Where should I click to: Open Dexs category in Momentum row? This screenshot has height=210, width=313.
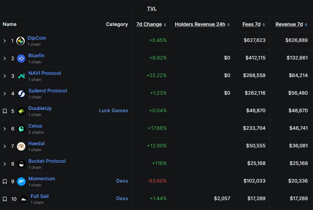tap(122, 181)
